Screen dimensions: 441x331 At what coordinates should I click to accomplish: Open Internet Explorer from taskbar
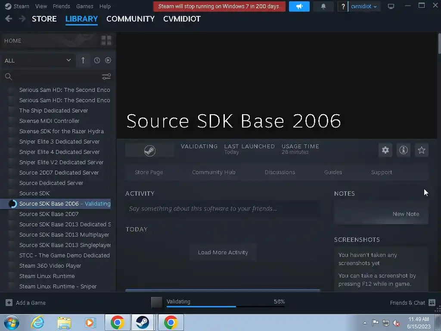[x=38, y=322]
